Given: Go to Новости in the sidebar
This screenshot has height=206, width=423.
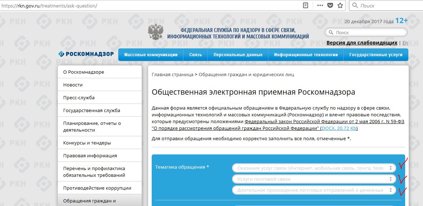Looking at the screenshot, I should pos(100,85).
